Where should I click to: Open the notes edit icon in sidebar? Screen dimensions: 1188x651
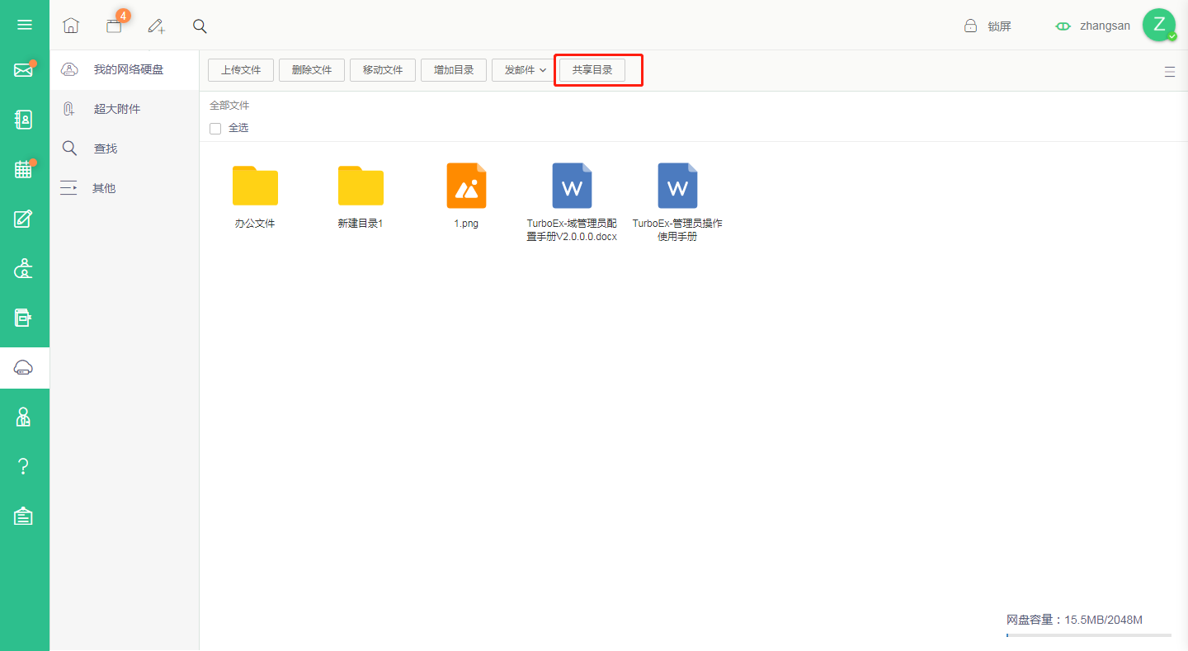pyautogui.click(x=24, y=219)
